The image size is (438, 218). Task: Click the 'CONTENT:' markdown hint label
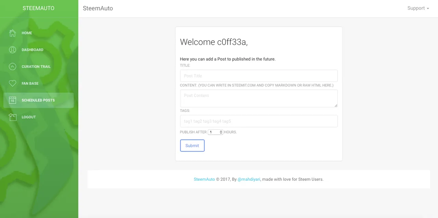click(257, 85)
